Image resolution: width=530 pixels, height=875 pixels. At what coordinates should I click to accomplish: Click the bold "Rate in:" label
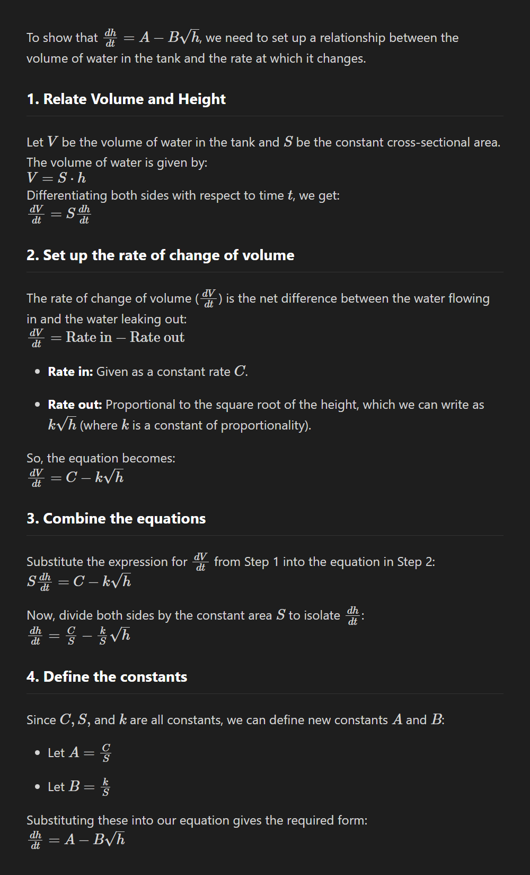tap(70, 372)
